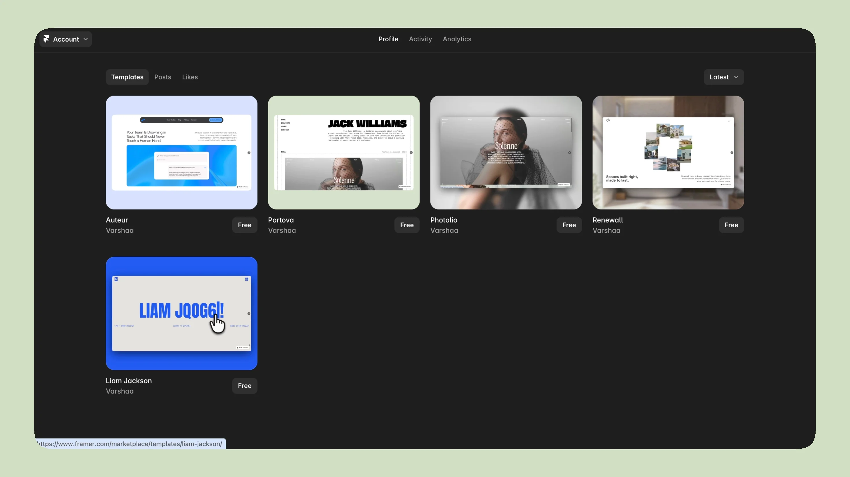Image resolution: width=850 pixels, height=477 pixels.
Task: Click the Free button for Renewall
Action: click(731, 225)
